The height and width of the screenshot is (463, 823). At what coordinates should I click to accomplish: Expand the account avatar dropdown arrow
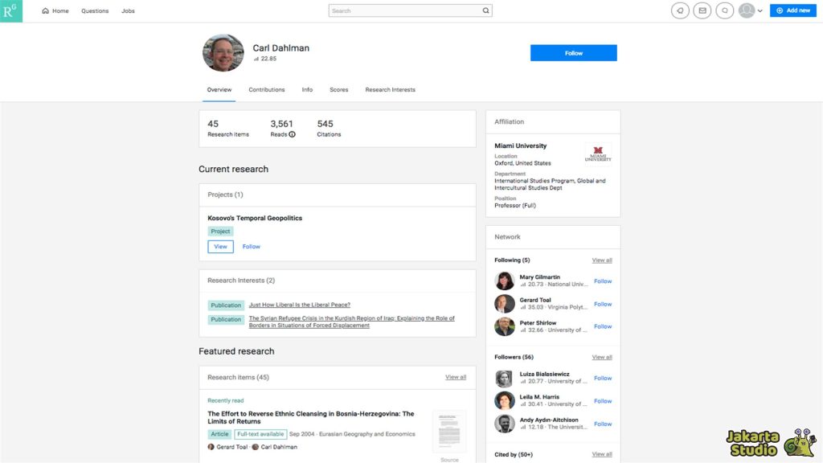760,11
